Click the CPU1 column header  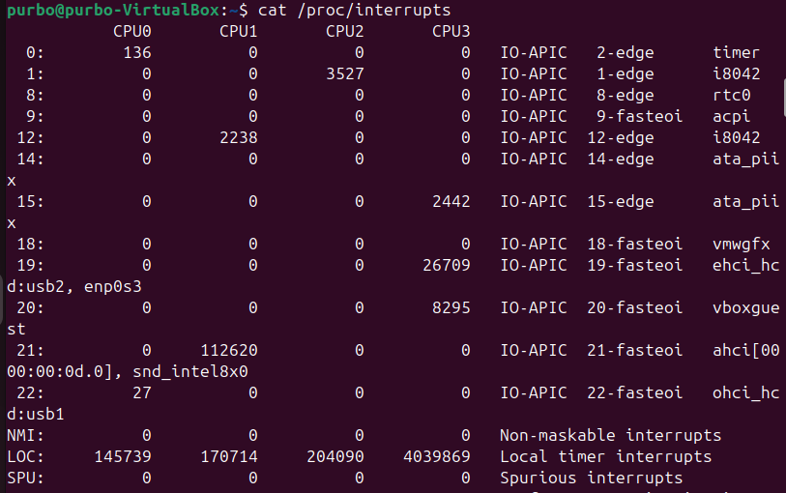(239, 32)
